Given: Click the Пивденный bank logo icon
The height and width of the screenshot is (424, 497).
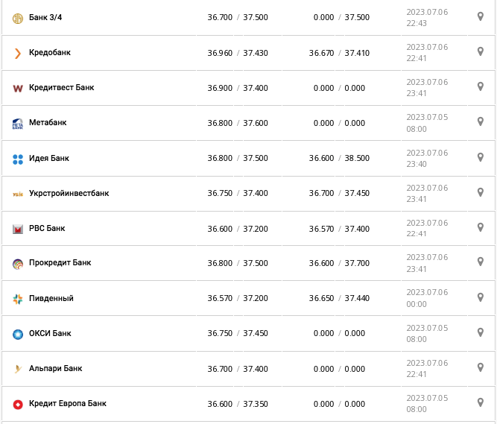Looking at the screenshot, I should pyautogui.click(x=18, y=299).
